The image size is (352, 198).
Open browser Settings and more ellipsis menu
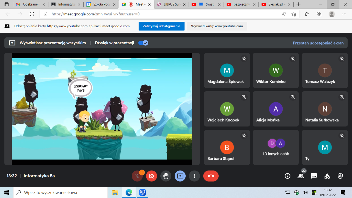click(x=344, y=14)
